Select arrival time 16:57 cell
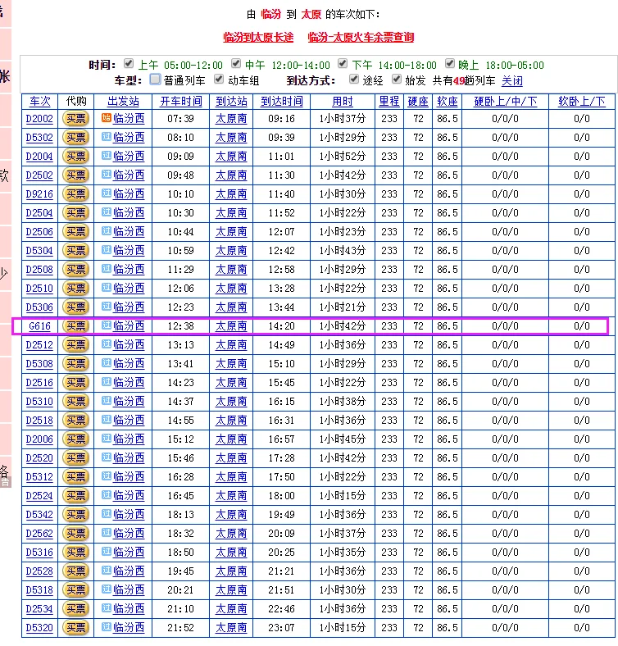Viewport: 618px width, 646px height. coord(281,439)
